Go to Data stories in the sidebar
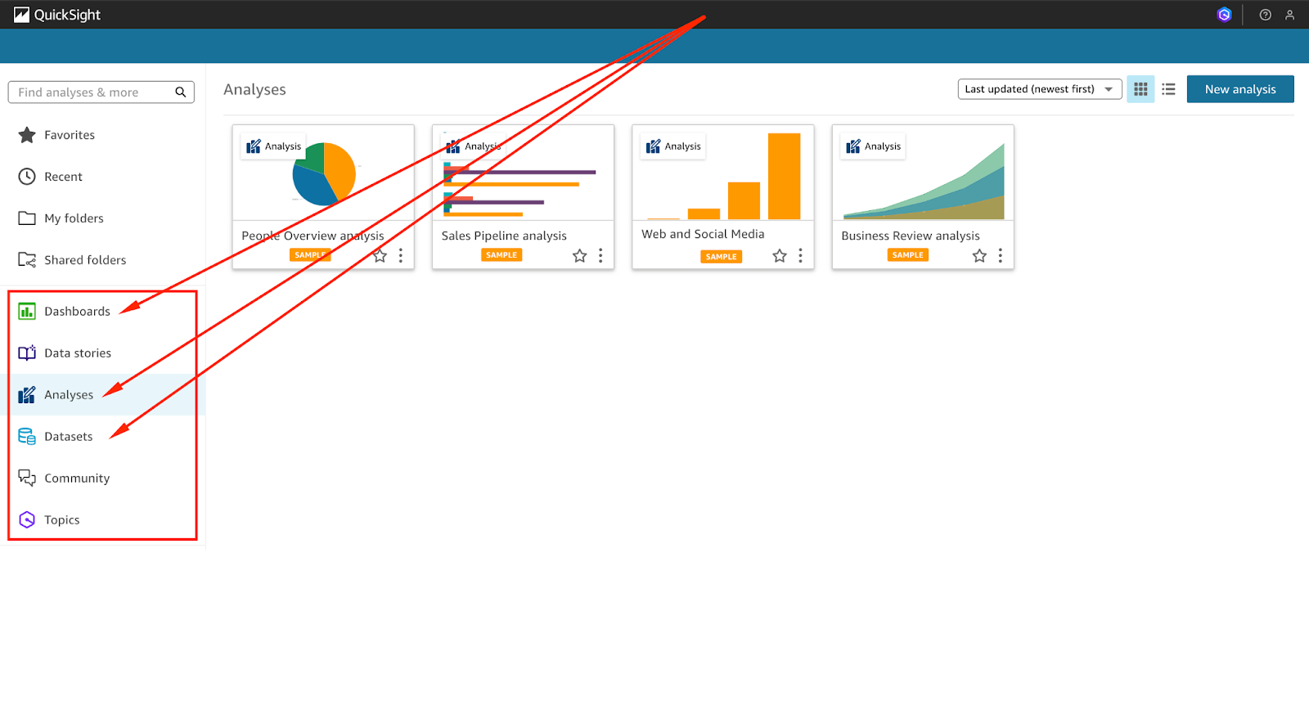 pyautogui.click(x=79, y=353)
